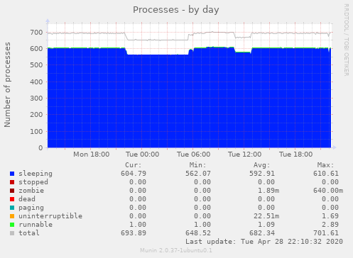The height and width of the screenshot is (258, 353).
Task: Click the stopped legend color swatch
Action: click(x=12, y=182)
